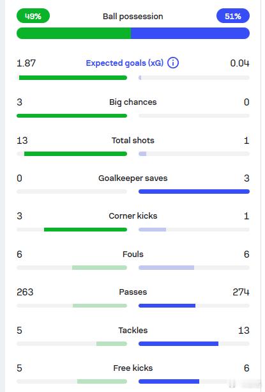Click the Free kicks stat label
The width and height of the screenshot is (265, 392).
coord(133,368)
